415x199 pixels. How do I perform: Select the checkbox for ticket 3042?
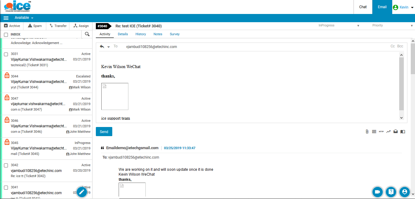[6, 166]
